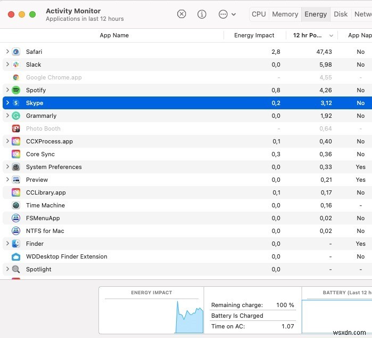Select the Time Machine row
Image resolution: width=372 pixels, height=338 pixels.
(187, 205)
